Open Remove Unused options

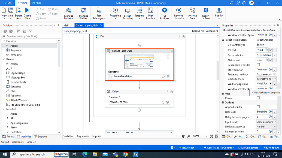pos(178,14)
